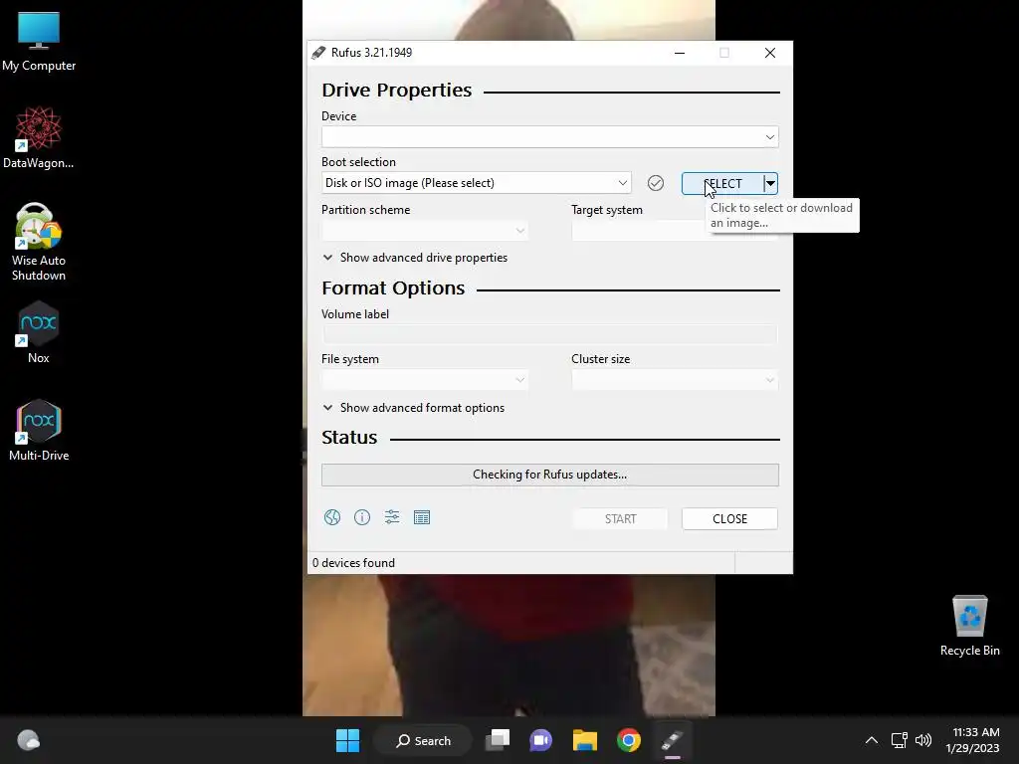
Task: Open the Rufus settings sliders icon
Action: pos(392,517)
